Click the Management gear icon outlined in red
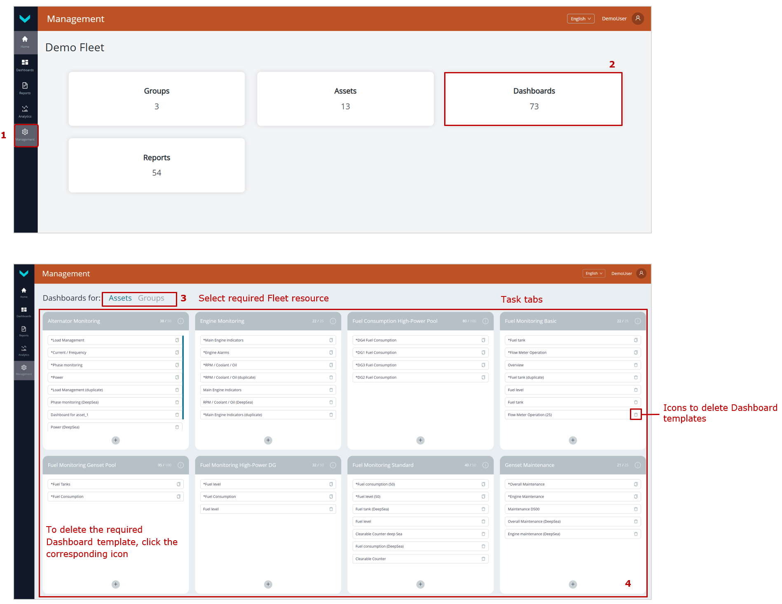The image size is (782, 604). click(25, 134)
